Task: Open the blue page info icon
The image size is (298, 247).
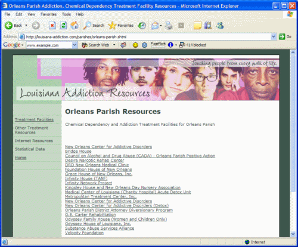Action: [x=170, y=45]
